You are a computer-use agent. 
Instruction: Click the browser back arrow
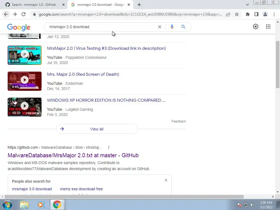[6, 14]
